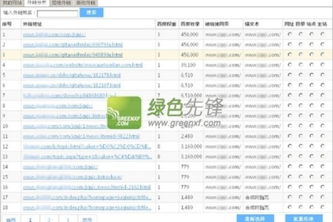The image size is (333, 222).
Task: Open the fourth tab 自动外链
Action: pyautogui.click(x=86, y=3)
